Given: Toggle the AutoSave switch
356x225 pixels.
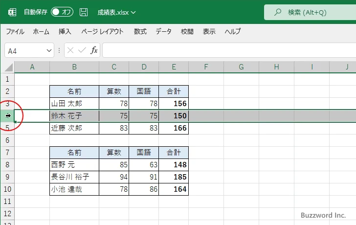Looking at the screenshot, I should point(62,12).
